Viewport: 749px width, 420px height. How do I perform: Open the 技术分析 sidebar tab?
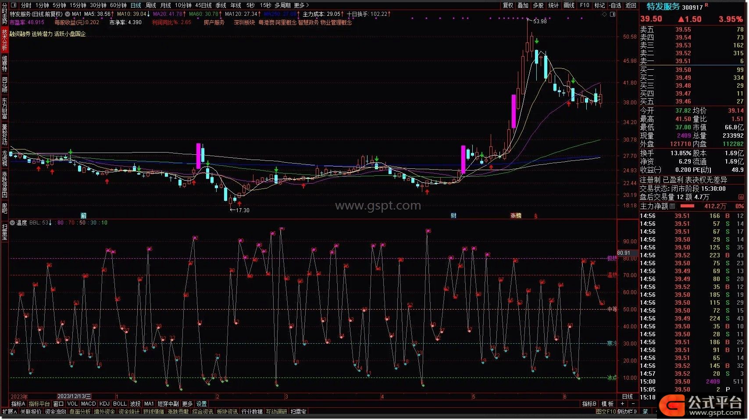4,40
